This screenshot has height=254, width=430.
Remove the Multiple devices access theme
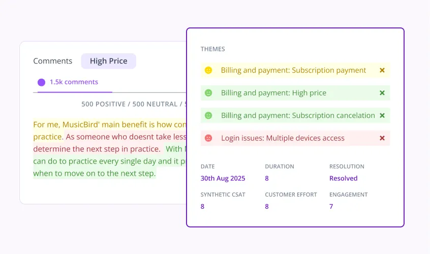click(x=382, y=138)
